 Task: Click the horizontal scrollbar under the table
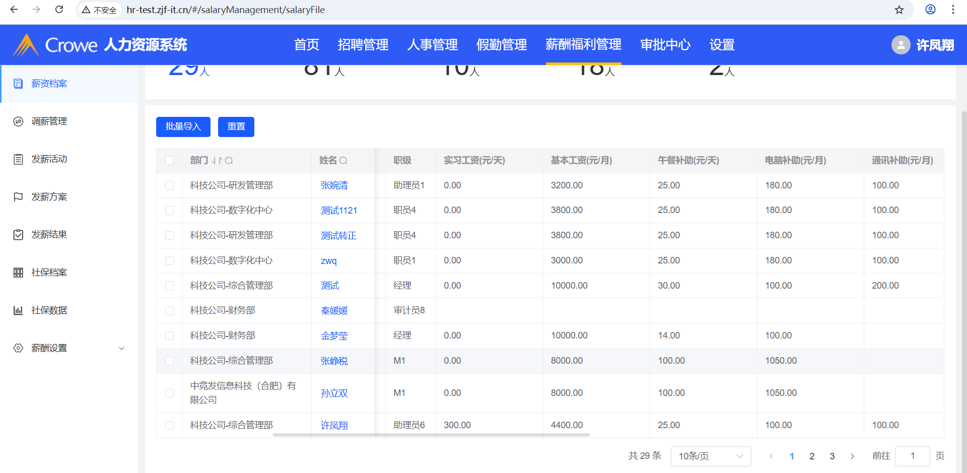click(x=431, y=435)
